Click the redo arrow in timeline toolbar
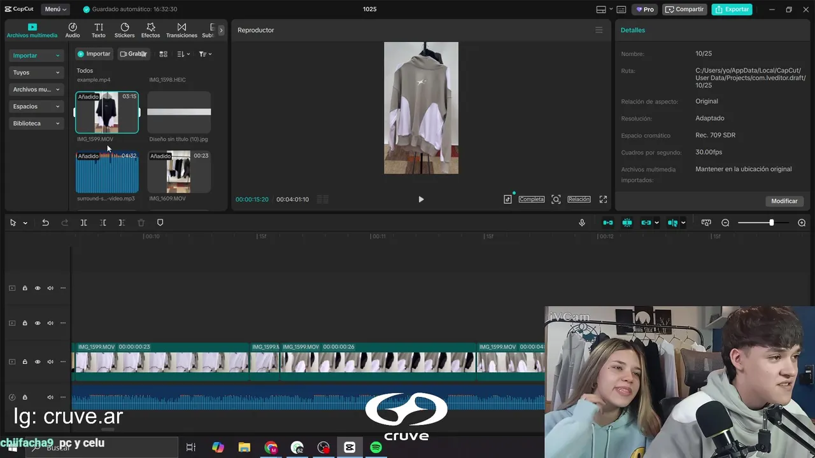Image resolution: width=815 pixels, height=458 pixels. tap(64, 223)
